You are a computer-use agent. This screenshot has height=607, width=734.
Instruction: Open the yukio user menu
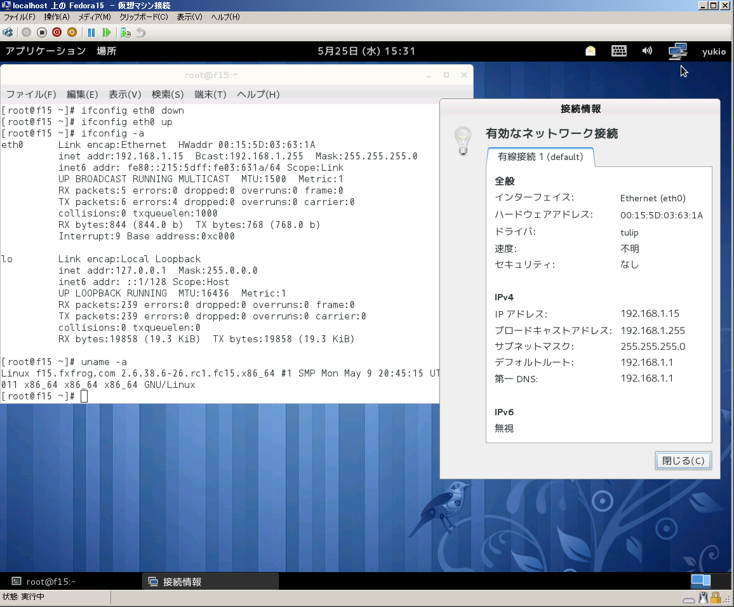click(x=714, y=51)
